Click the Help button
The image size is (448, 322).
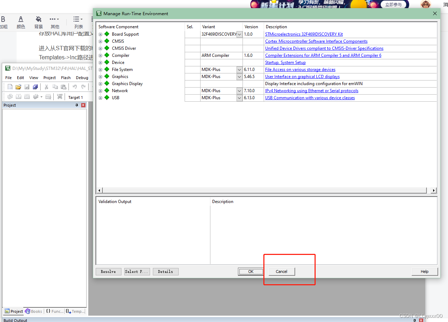[x=425, y=272]
